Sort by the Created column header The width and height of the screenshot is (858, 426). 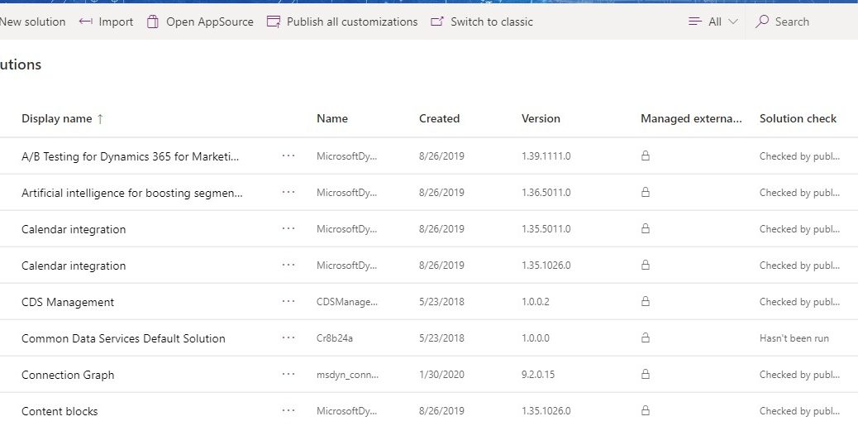pyautogui.click(x=439, y=119)
